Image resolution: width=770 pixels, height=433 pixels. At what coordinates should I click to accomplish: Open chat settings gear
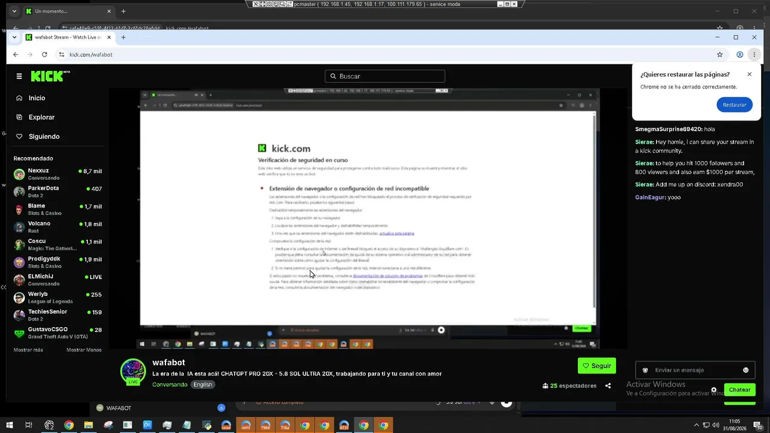tap(714, 390)
